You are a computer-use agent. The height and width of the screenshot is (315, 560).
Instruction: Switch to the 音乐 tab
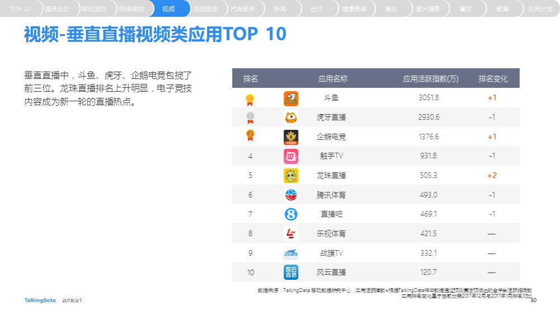tap(392, 8)
